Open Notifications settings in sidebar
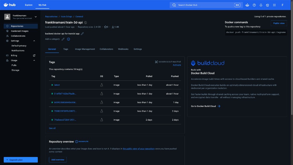Screen dimensions: 293x165 (18, 50)
